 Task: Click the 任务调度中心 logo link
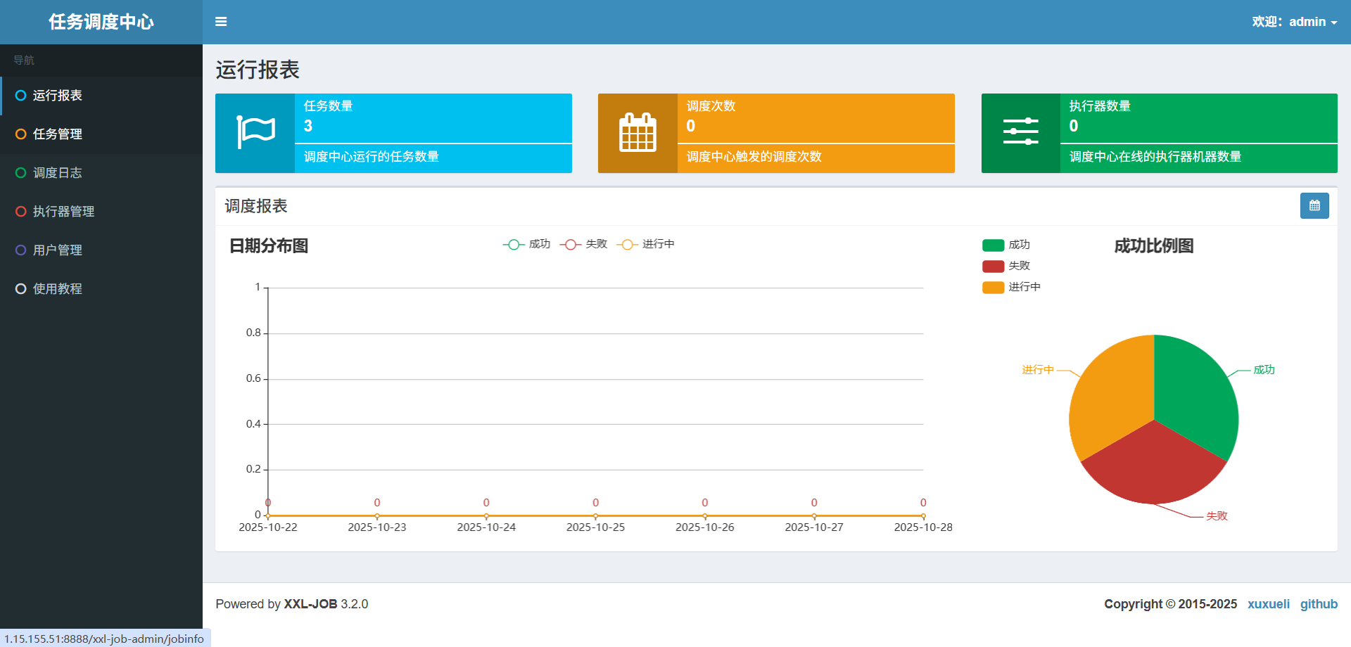[x=101, y=22]
